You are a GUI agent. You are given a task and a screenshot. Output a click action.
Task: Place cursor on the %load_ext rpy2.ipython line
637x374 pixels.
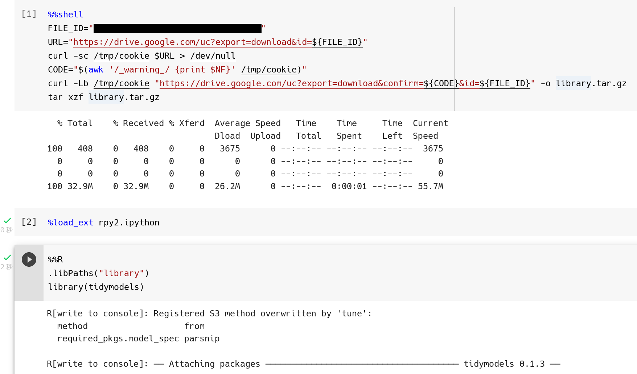[104, 223]
